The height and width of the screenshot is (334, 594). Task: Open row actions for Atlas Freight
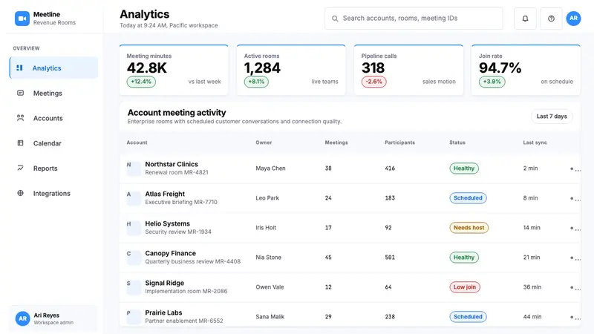[575, 198]
